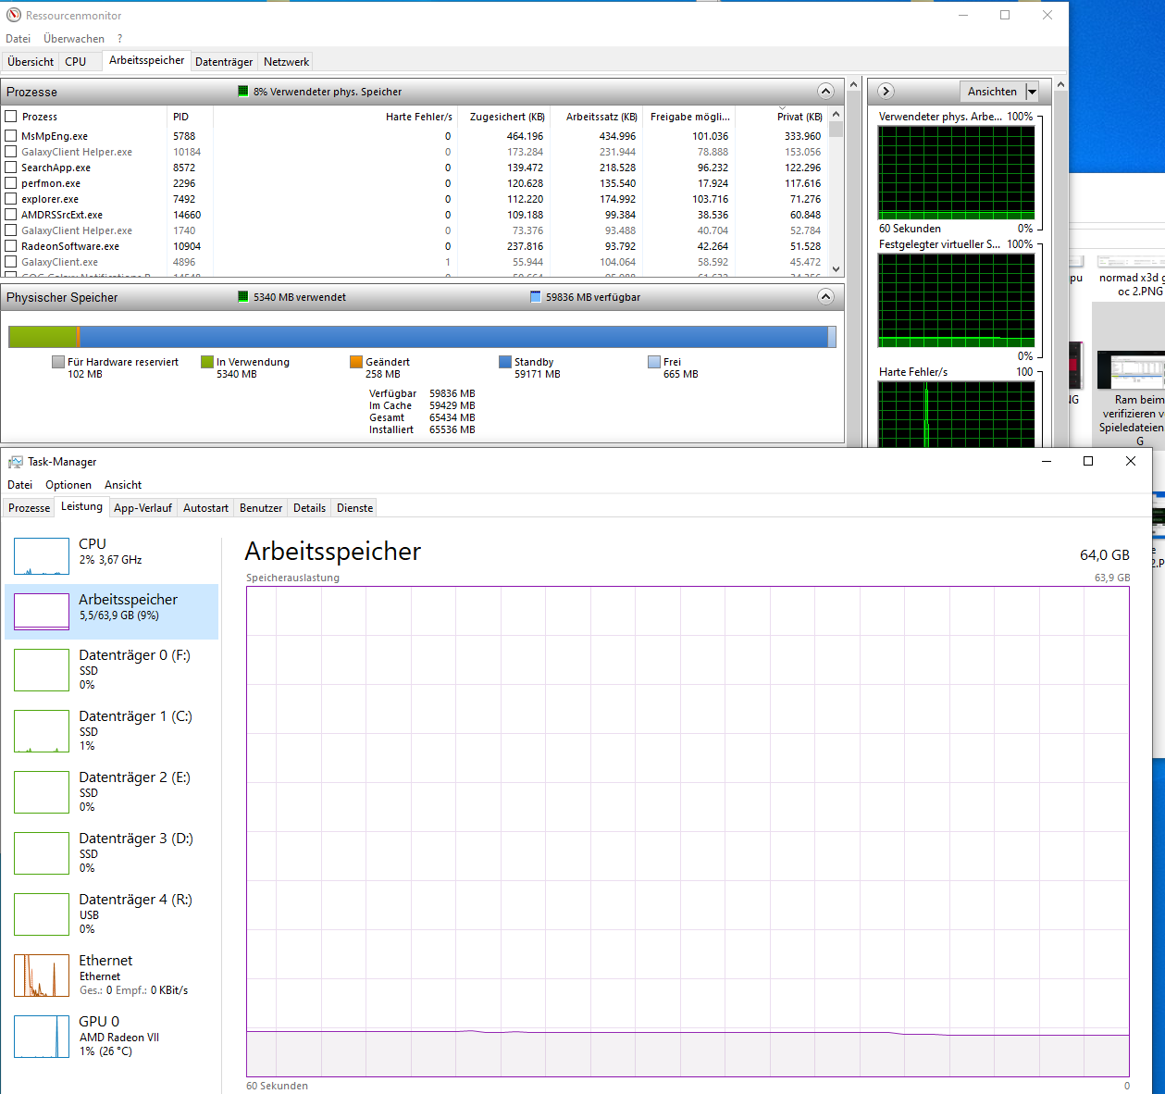Tick the checkbox for explorer.exe

11,199
